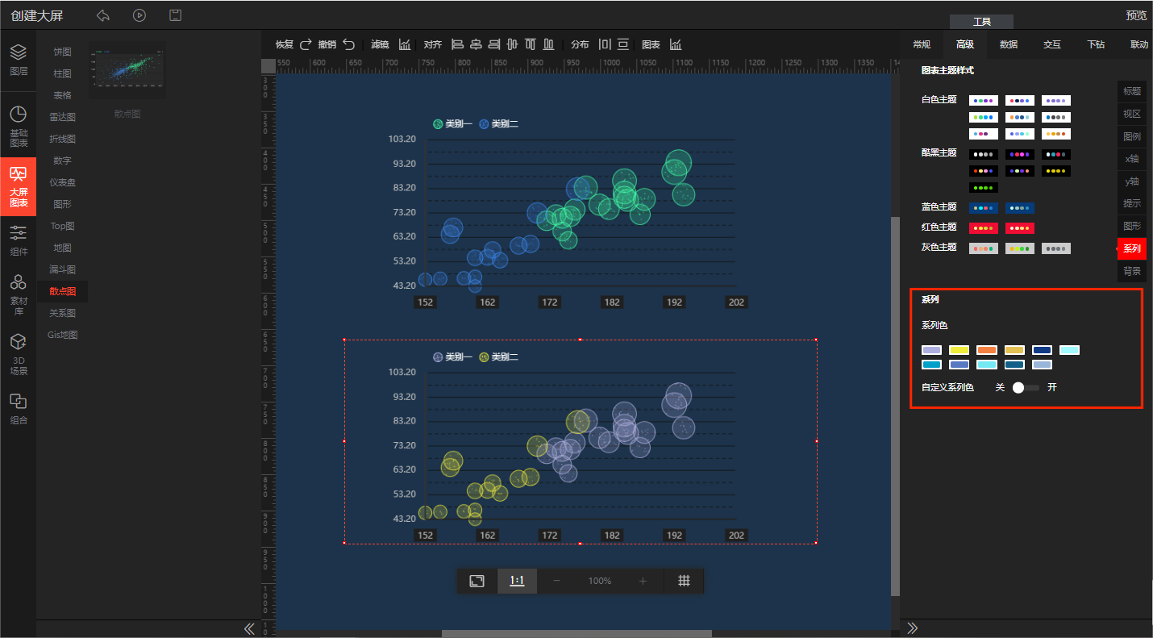This screenshot has height=638, width=1153.
Task: Open the 基础图表 sidebar section
Action: click(x=18, y=127)
